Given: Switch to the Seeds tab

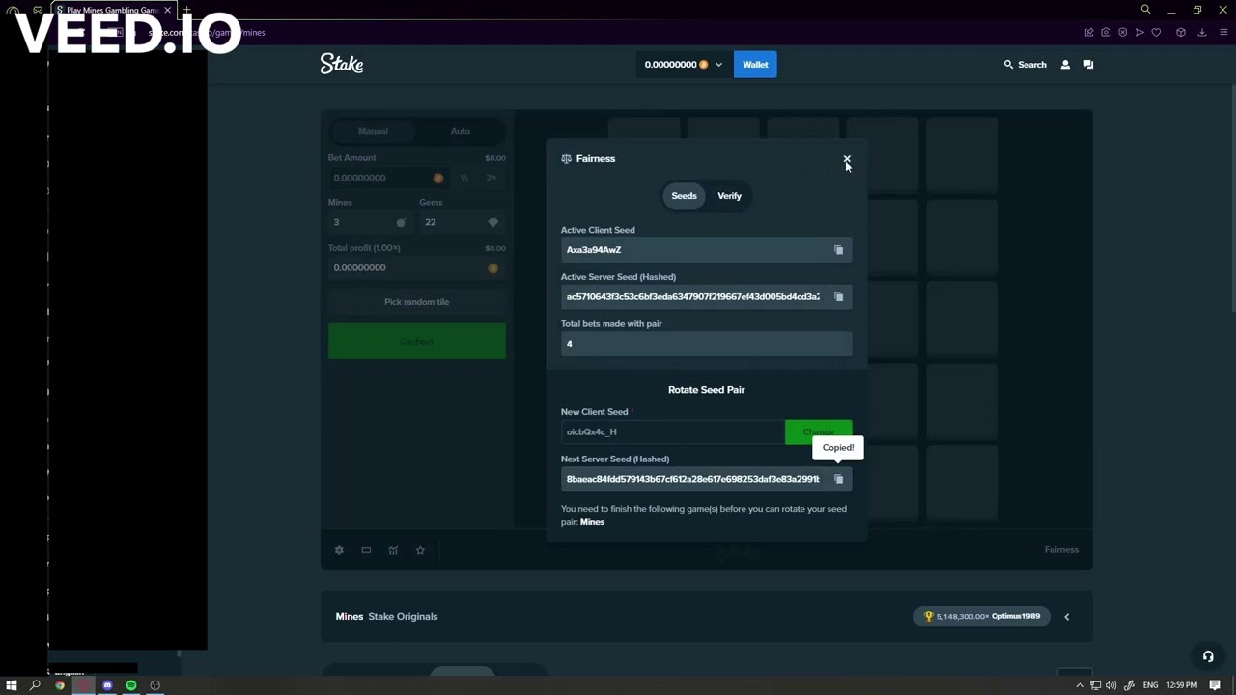Looking at the screenshot, I should (684, 196).
